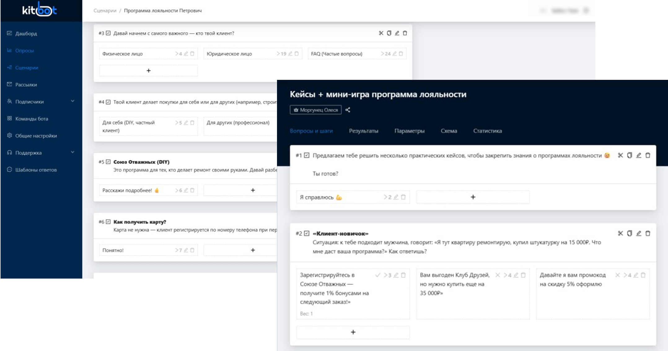This screenshot has height=351, width=668.
Task: Toggle the checkbox on «Клиент-новичок» step #2
Action: (306, 233)
